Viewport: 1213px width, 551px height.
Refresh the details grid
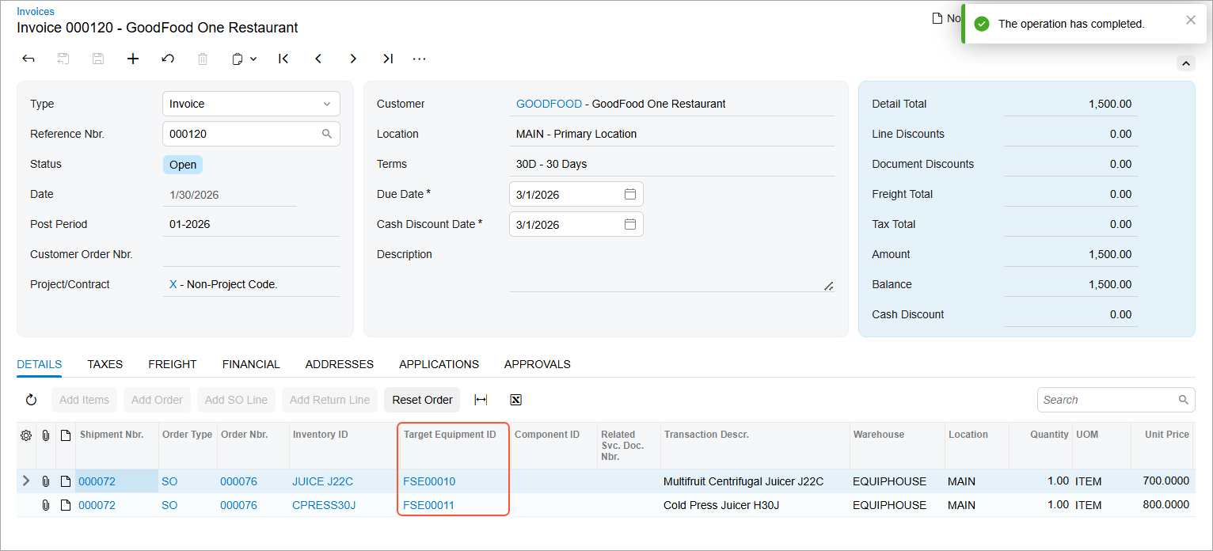click(x=32, y=400)
